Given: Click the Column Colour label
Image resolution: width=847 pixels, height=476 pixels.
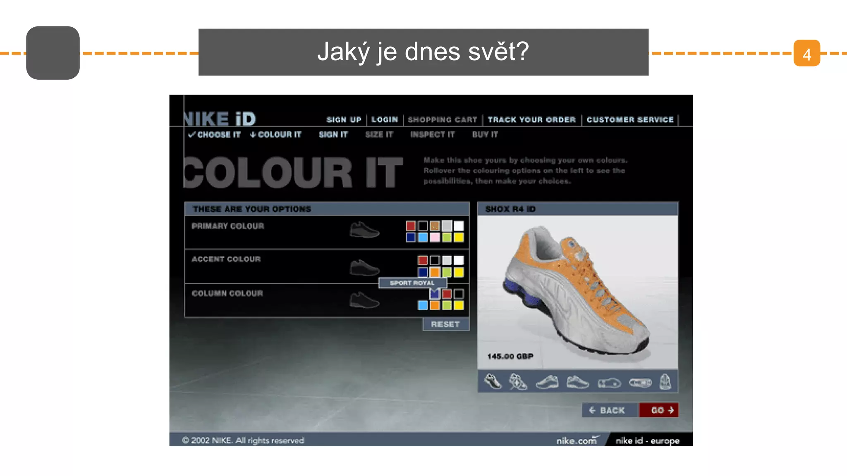Looking at the screenshot, I should pos(227,293).
